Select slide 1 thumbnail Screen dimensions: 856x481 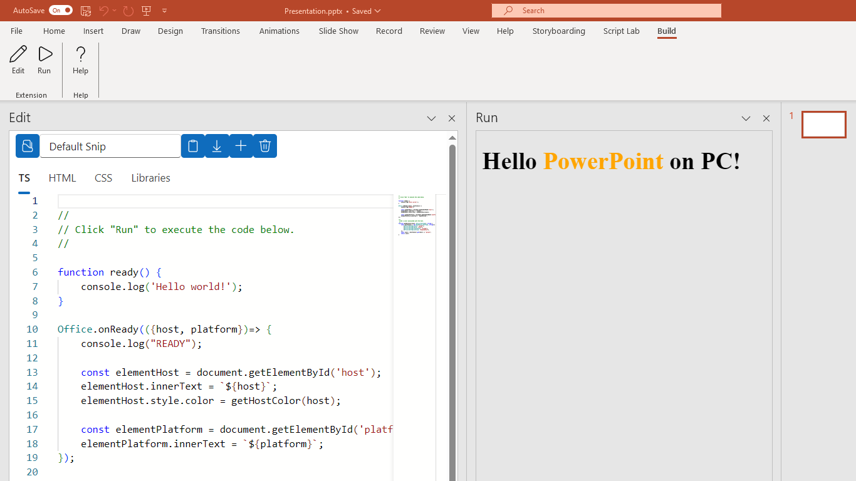coord(824,125)
